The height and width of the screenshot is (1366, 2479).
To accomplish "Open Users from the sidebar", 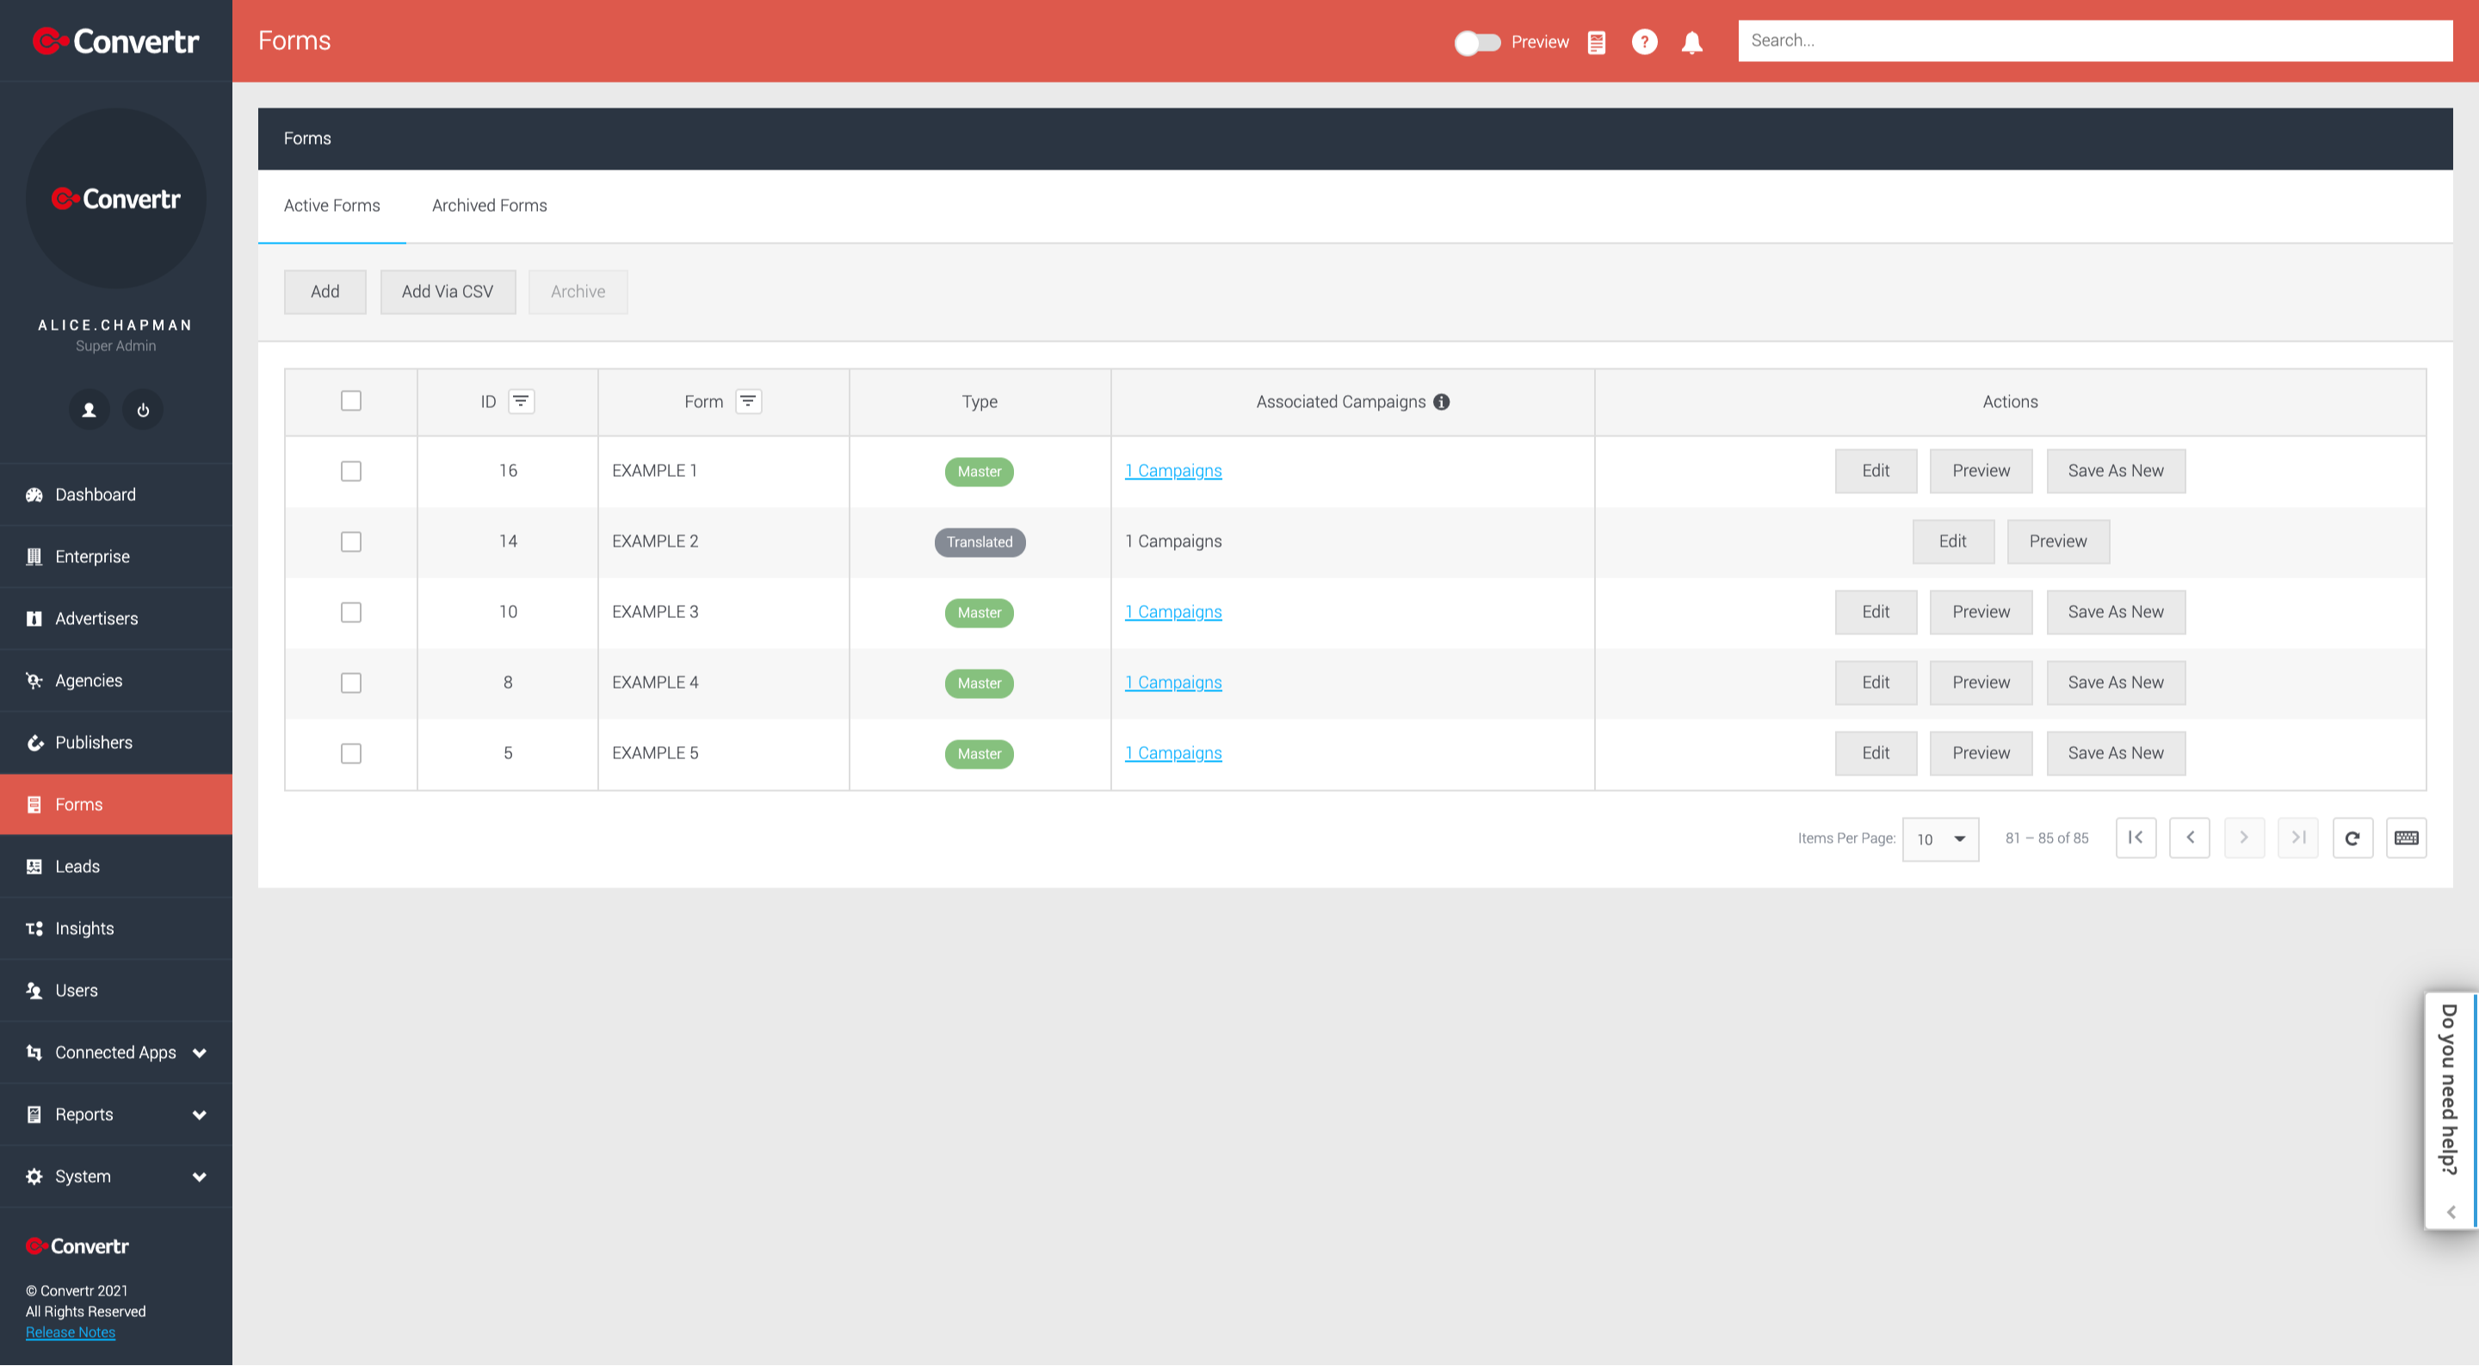I will coord(115,991).
